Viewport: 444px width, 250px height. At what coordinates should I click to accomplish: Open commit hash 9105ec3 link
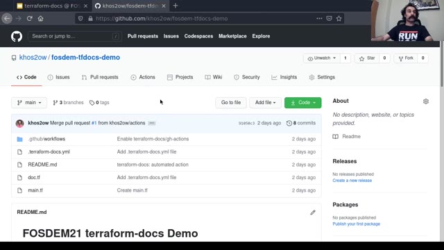click(246, 124)
